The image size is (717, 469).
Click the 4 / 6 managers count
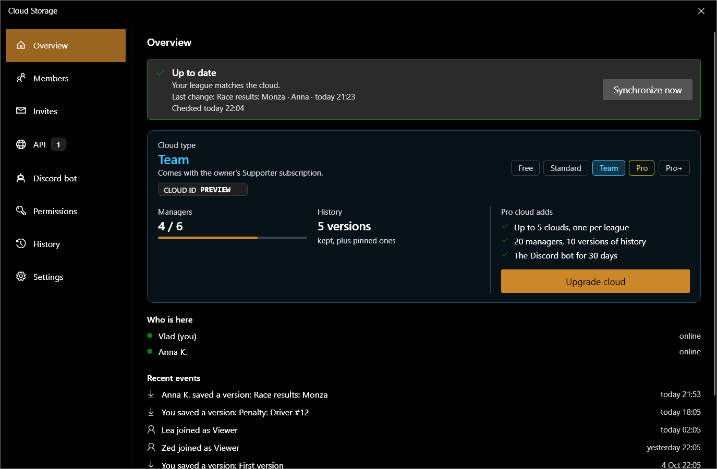tap(171, 226)
